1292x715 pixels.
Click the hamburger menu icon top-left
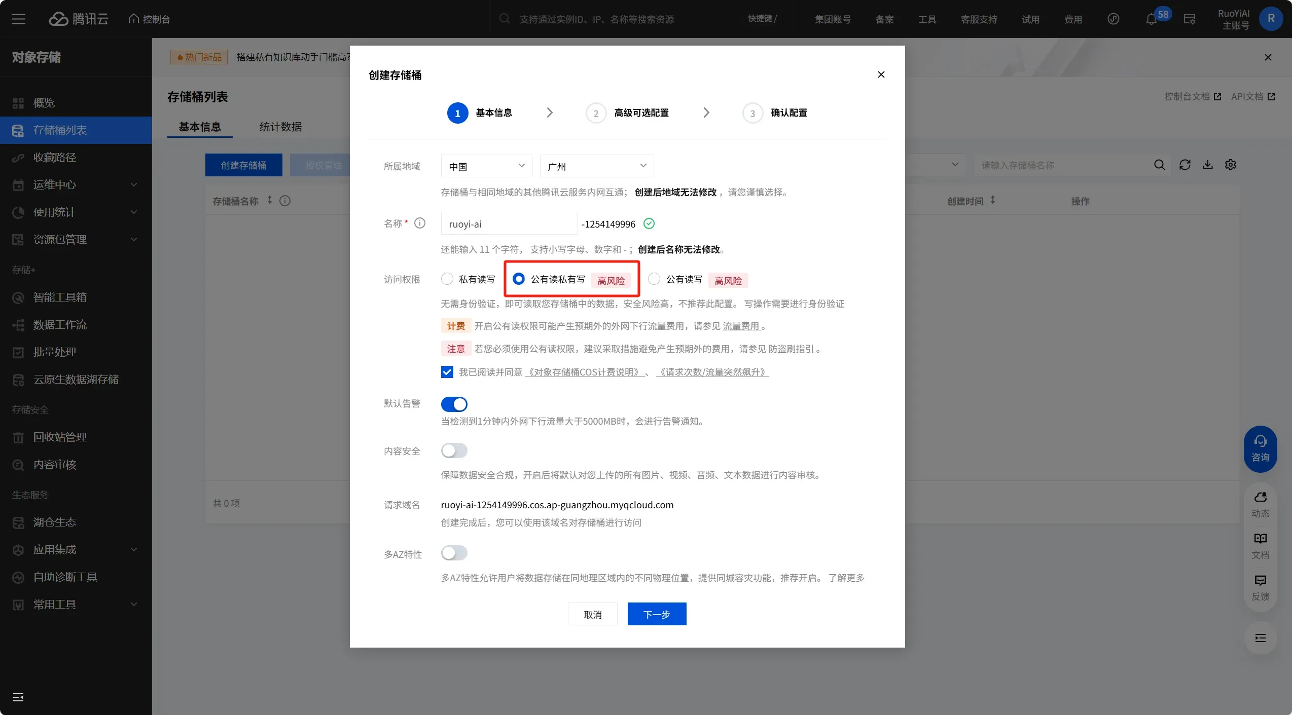[19, 19]
